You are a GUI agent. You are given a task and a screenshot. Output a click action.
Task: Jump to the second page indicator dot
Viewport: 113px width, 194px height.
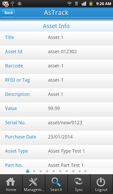click(x=34, y=171)
